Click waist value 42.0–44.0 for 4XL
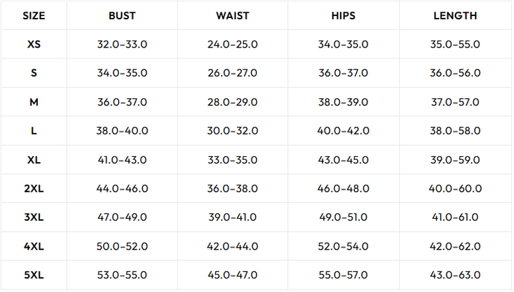The height and width of the screenshot is (292, 514). coord(233,246)
